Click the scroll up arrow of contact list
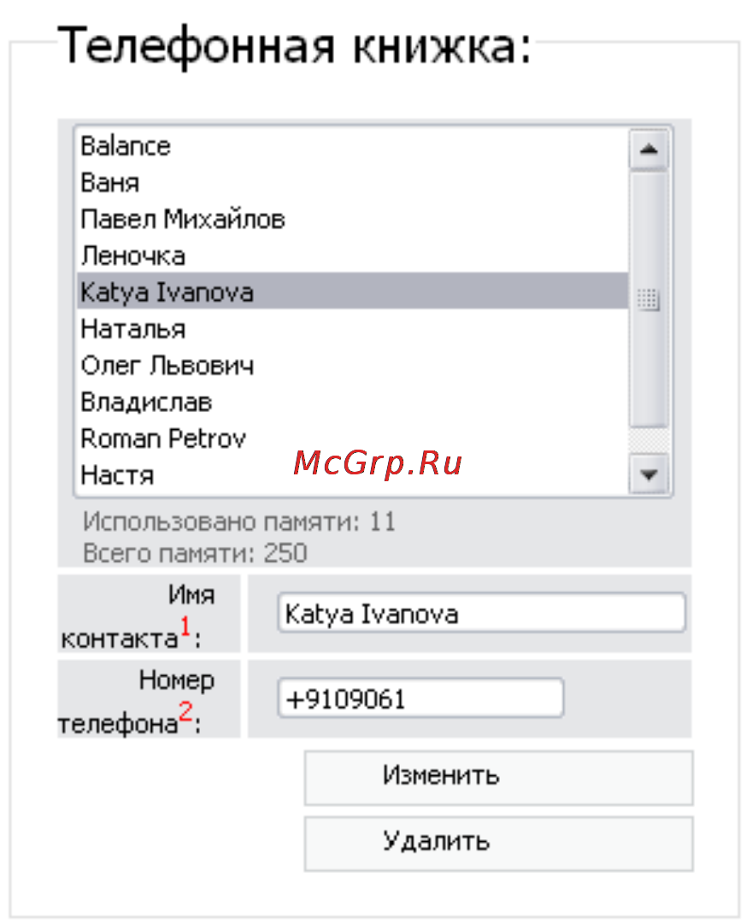 tap(648, 150)
